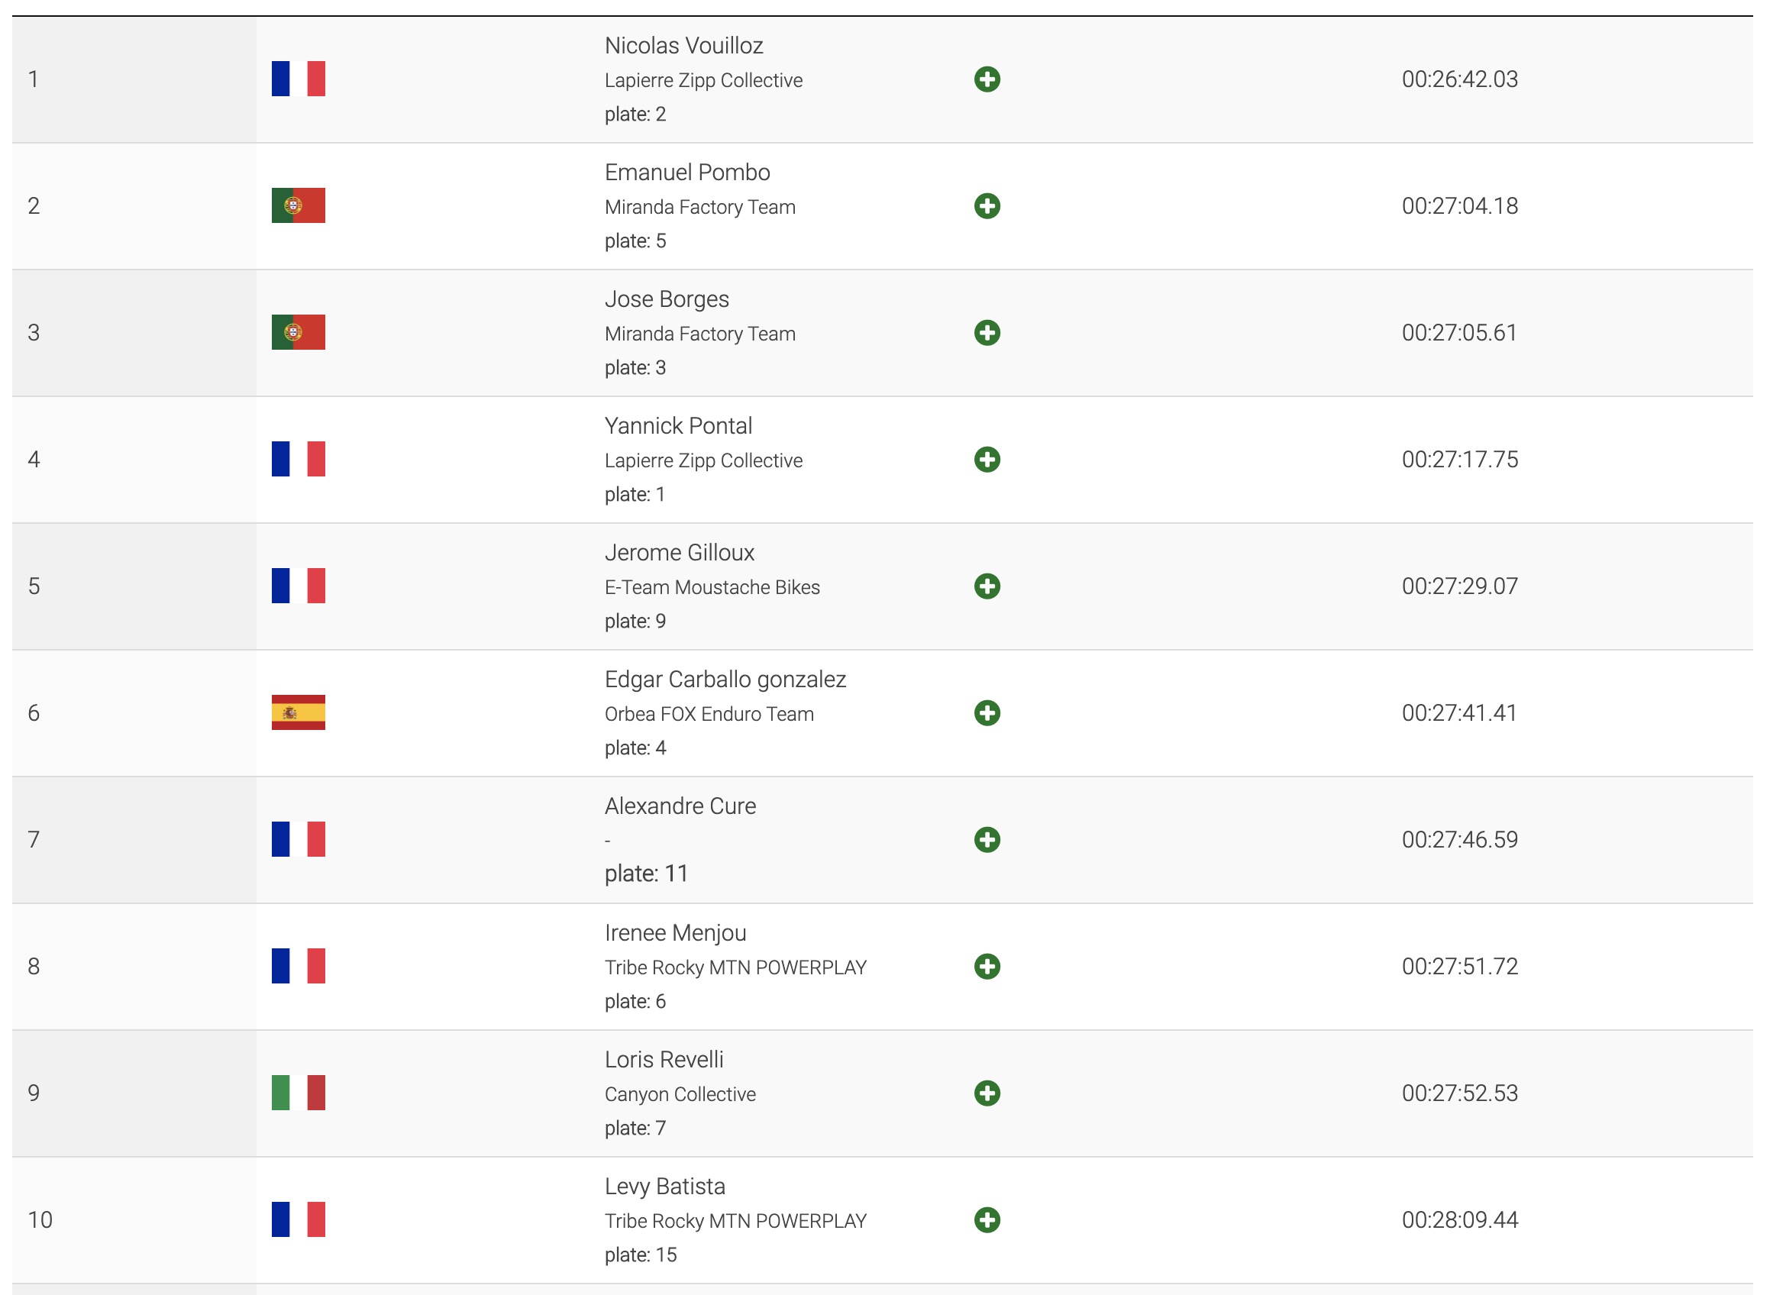Click the plus icon beside Jose Borges
Image resolution: width=1770 pixels, height=1295 pixels.
(x=987, y=332)
